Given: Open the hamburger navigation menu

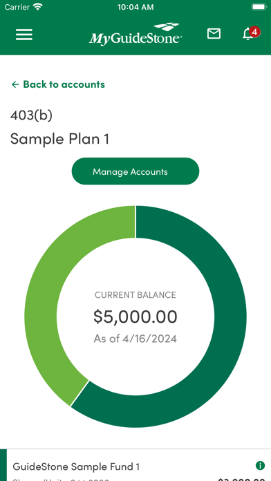Looking at the screenshot, I should [x=24, y=35].
